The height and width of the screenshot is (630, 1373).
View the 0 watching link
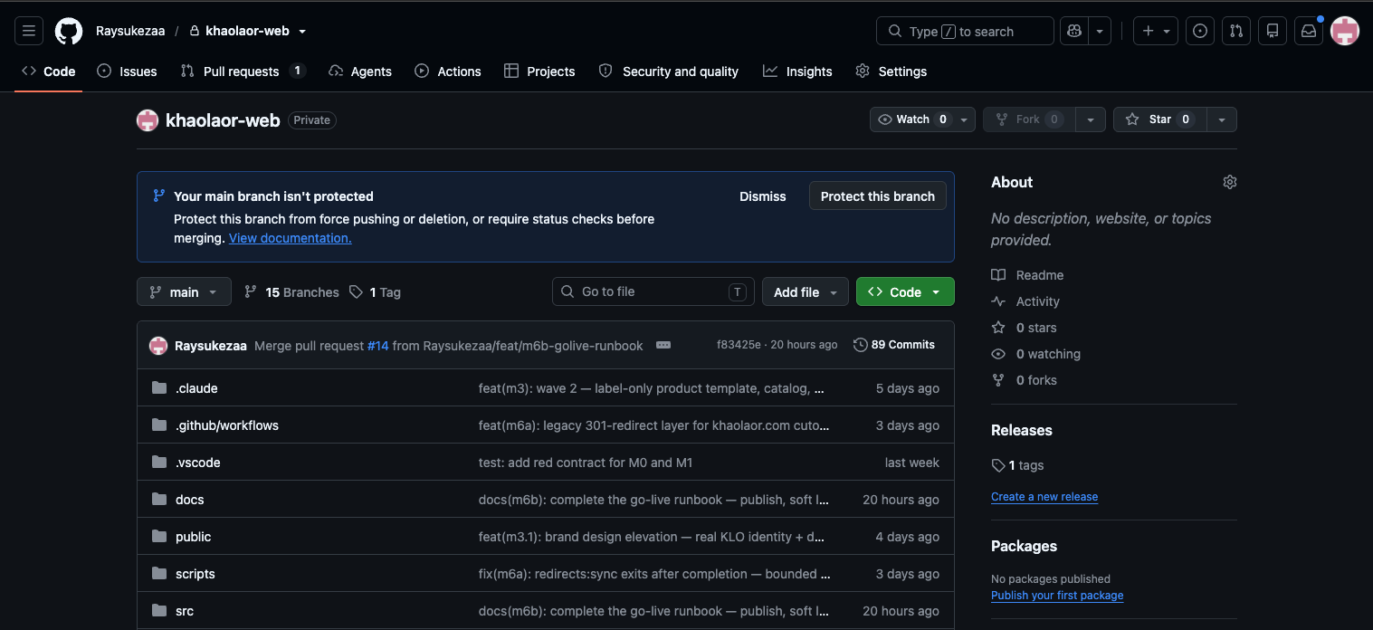tap(1035, 354)
